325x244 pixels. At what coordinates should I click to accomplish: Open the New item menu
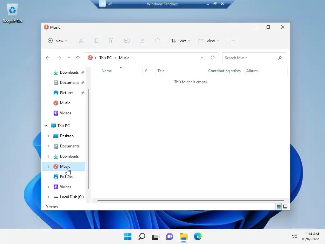pyautogui.click(x=57, y=41)
